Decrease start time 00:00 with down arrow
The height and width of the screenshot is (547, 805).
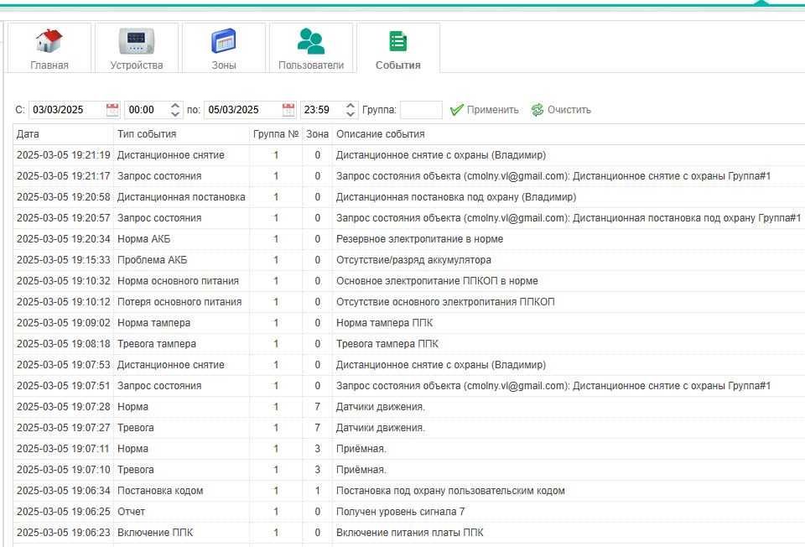pyautogui.click(x=175, y=113)
